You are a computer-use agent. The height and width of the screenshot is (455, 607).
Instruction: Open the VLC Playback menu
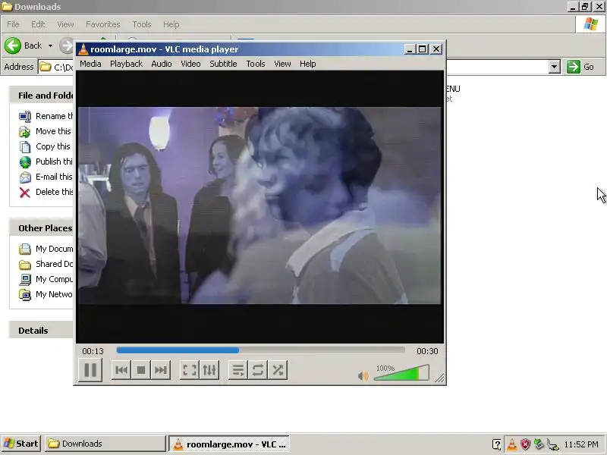click(126, 64)
